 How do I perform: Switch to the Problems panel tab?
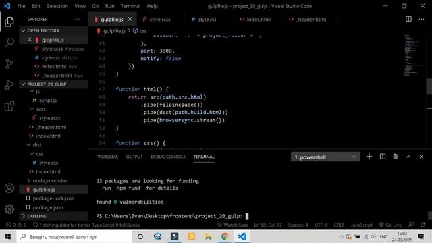(107, 157)
